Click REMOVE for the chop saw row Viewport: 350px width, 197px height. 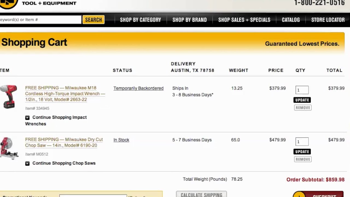coord(303,159)
